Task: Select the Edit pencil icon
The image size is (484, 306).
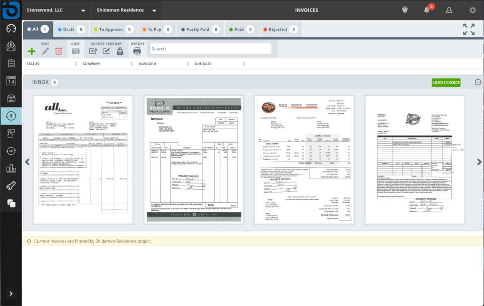Action: click(x=46, y=51)
